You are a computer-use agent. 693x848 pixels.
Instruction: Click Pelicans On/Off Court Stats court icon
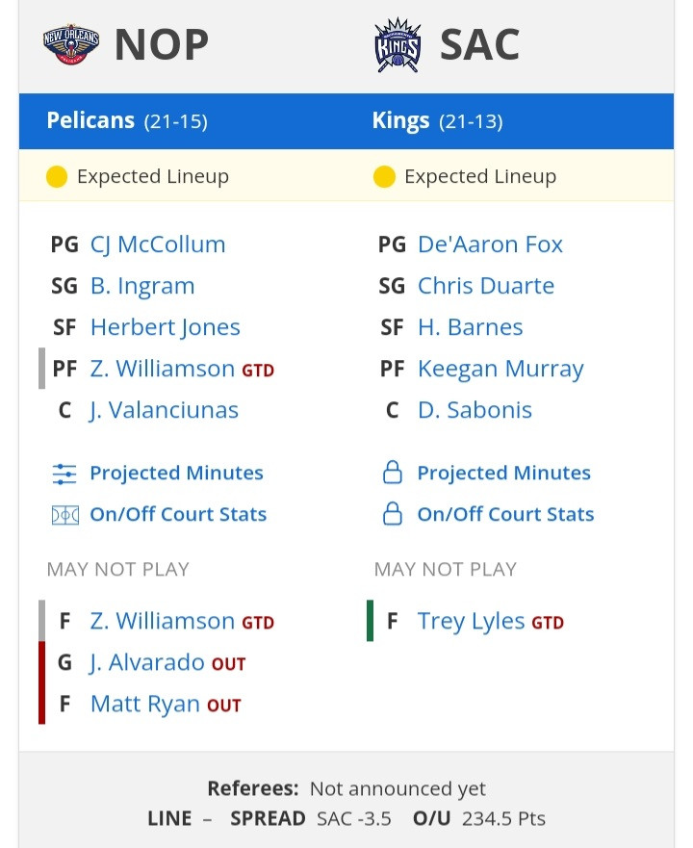click(64, 515)
